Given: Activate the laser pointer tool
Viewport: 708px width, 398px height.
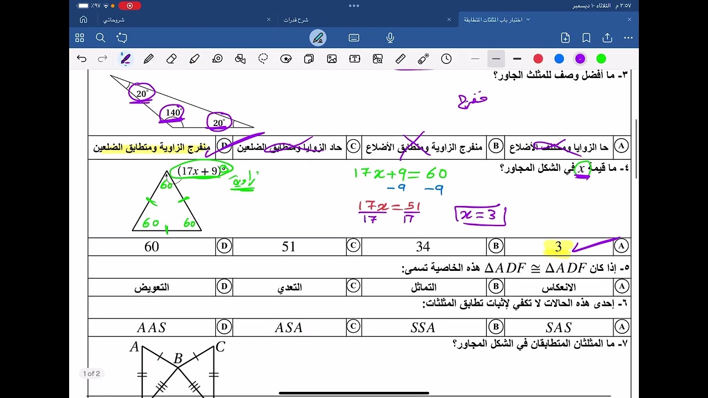Looking at the screenshot, I should 424,59.
